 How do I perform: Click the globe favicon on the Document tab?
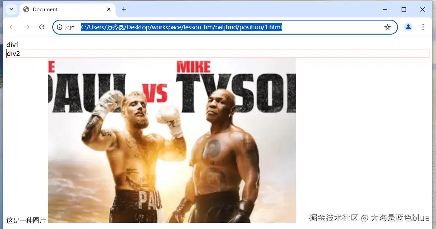[25, 9]
